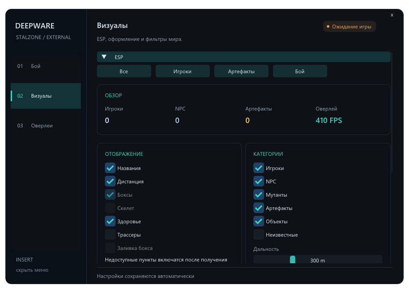Click the yellow Артефакты count value

[248, 120]
